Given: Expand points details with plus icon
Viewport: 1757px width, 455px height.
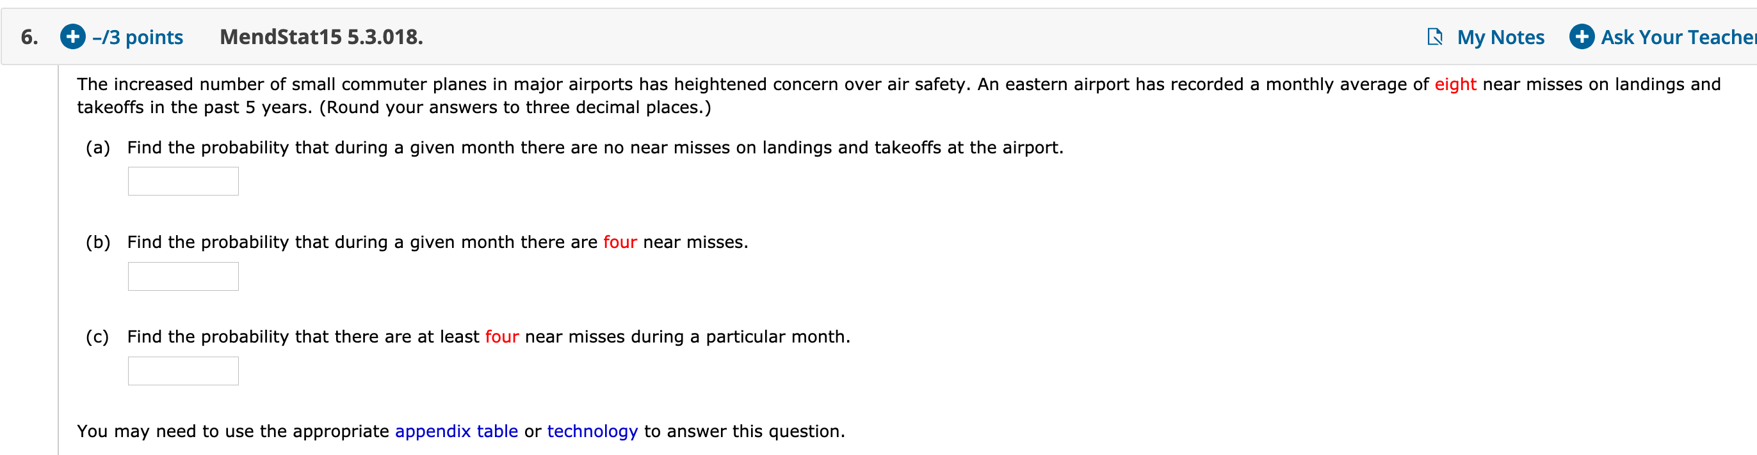Looking at the screenshot, I should tap(72, 37).
